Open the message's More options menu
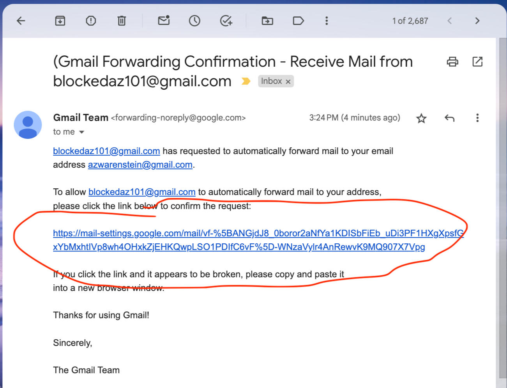Image resolution: width=507 pixels, height=388 pixels. pyautogui.click(x=477, y=118)
